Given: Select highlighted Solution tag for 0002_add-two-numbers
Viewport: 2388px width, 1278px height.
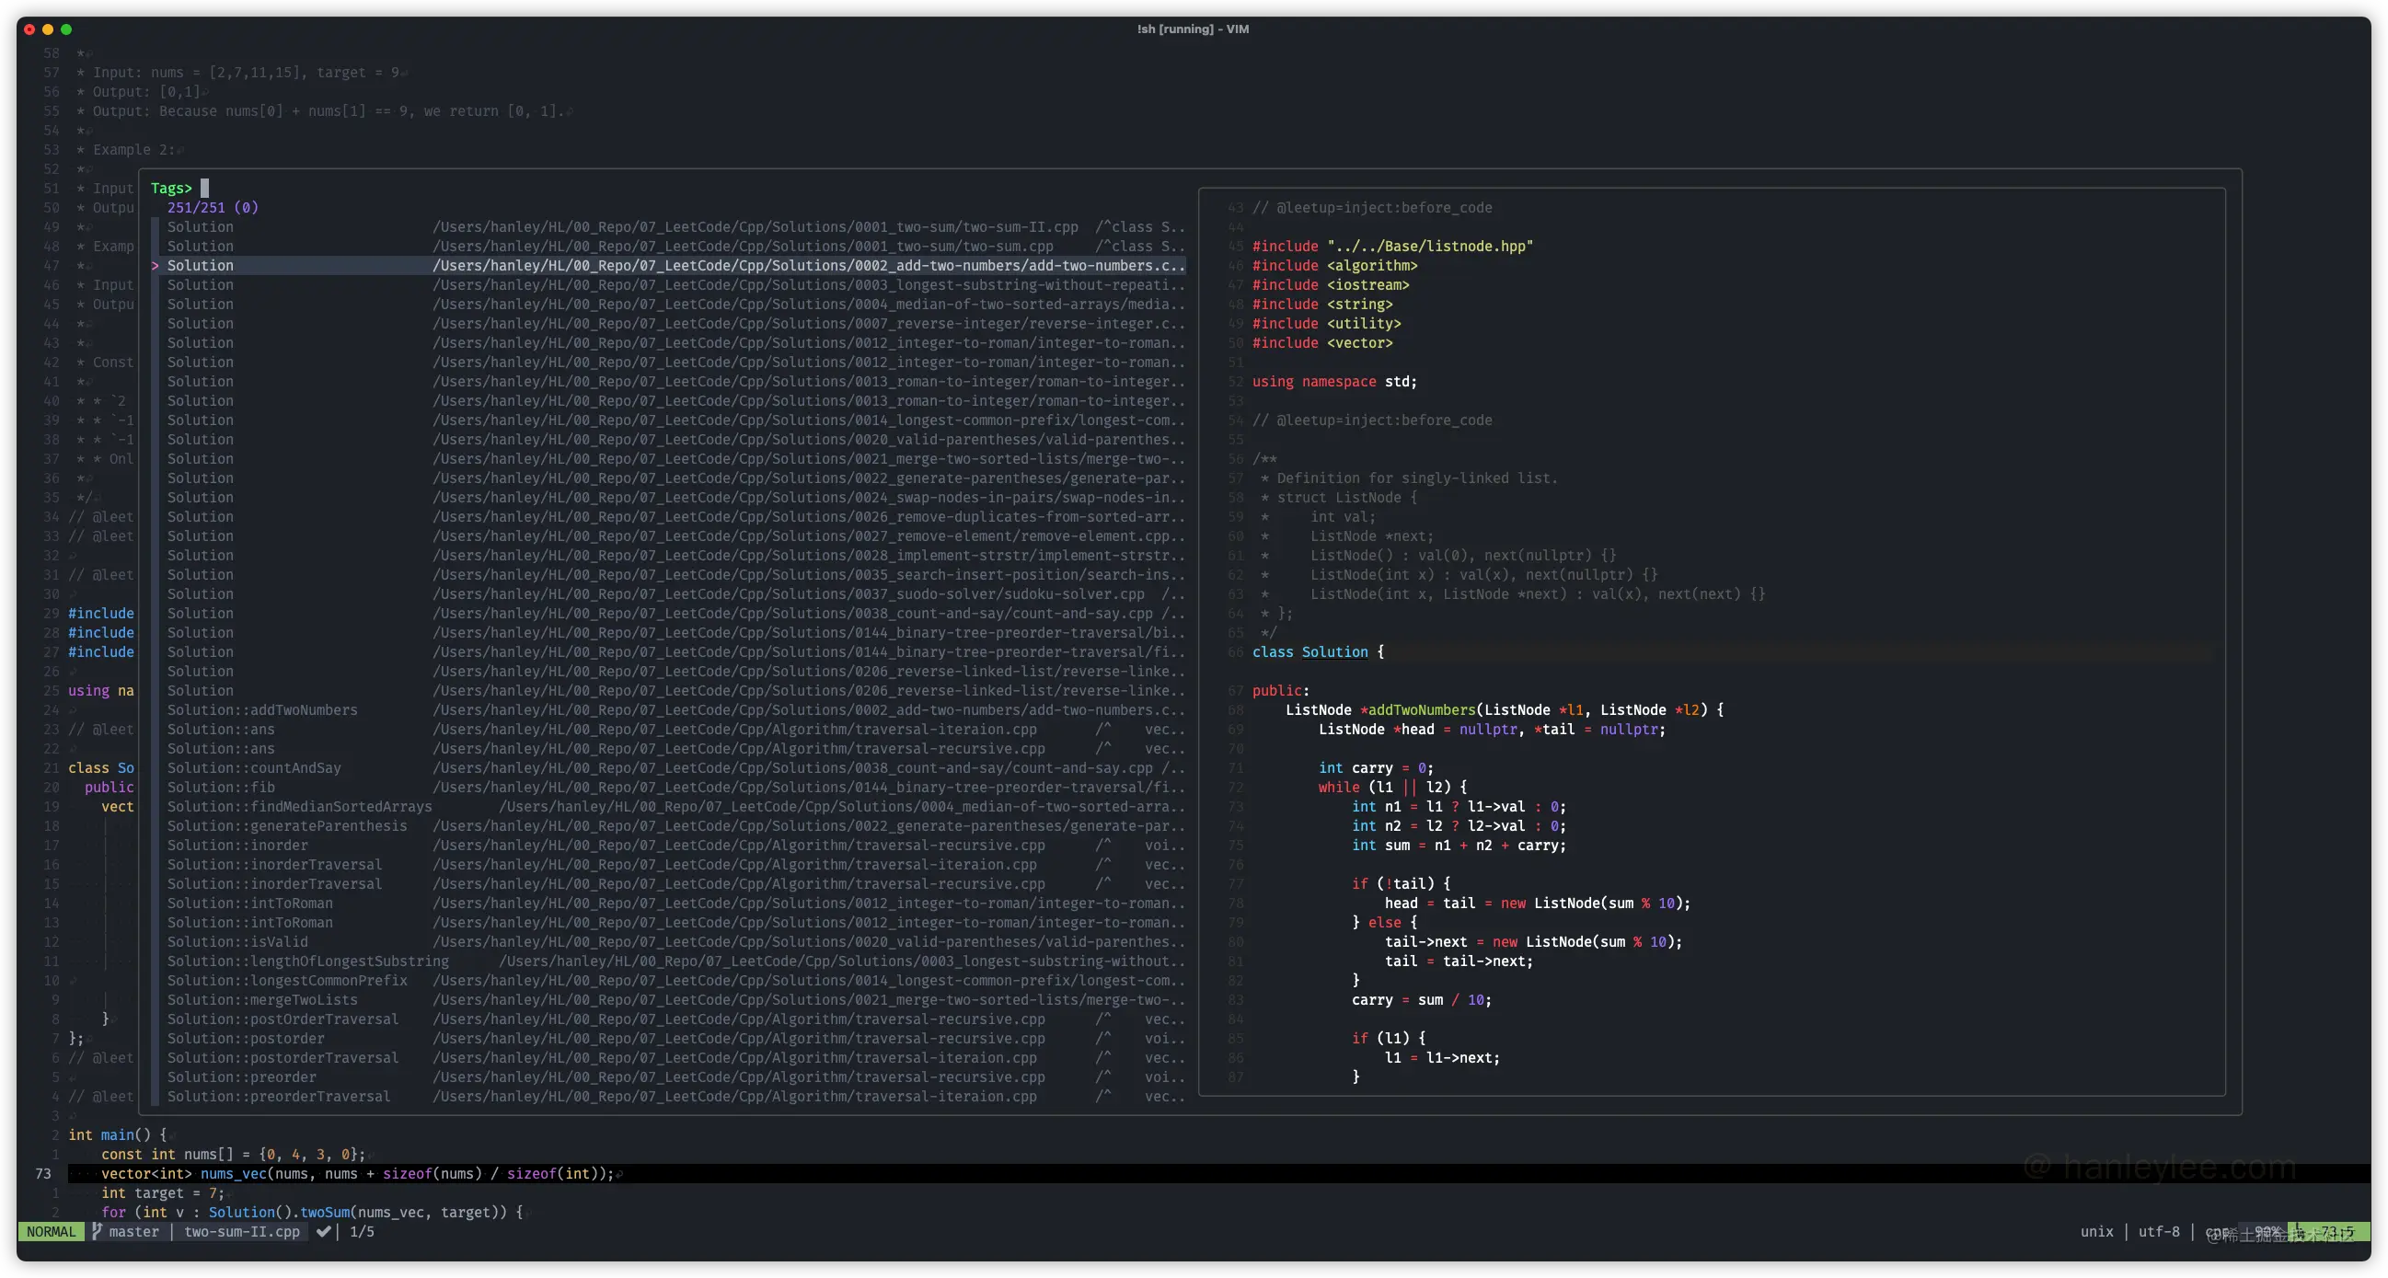Looking at the screenshot, I should (x=667, y=265).
